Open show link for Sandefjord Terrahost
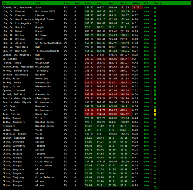193x190 pixels. coord(146,71)
